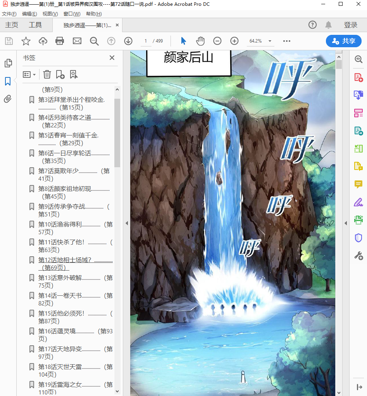This screenshot has height=396, width=367.
Task: Jump to bookmark 第16话蕴灵境
Action: click(75, 335)
